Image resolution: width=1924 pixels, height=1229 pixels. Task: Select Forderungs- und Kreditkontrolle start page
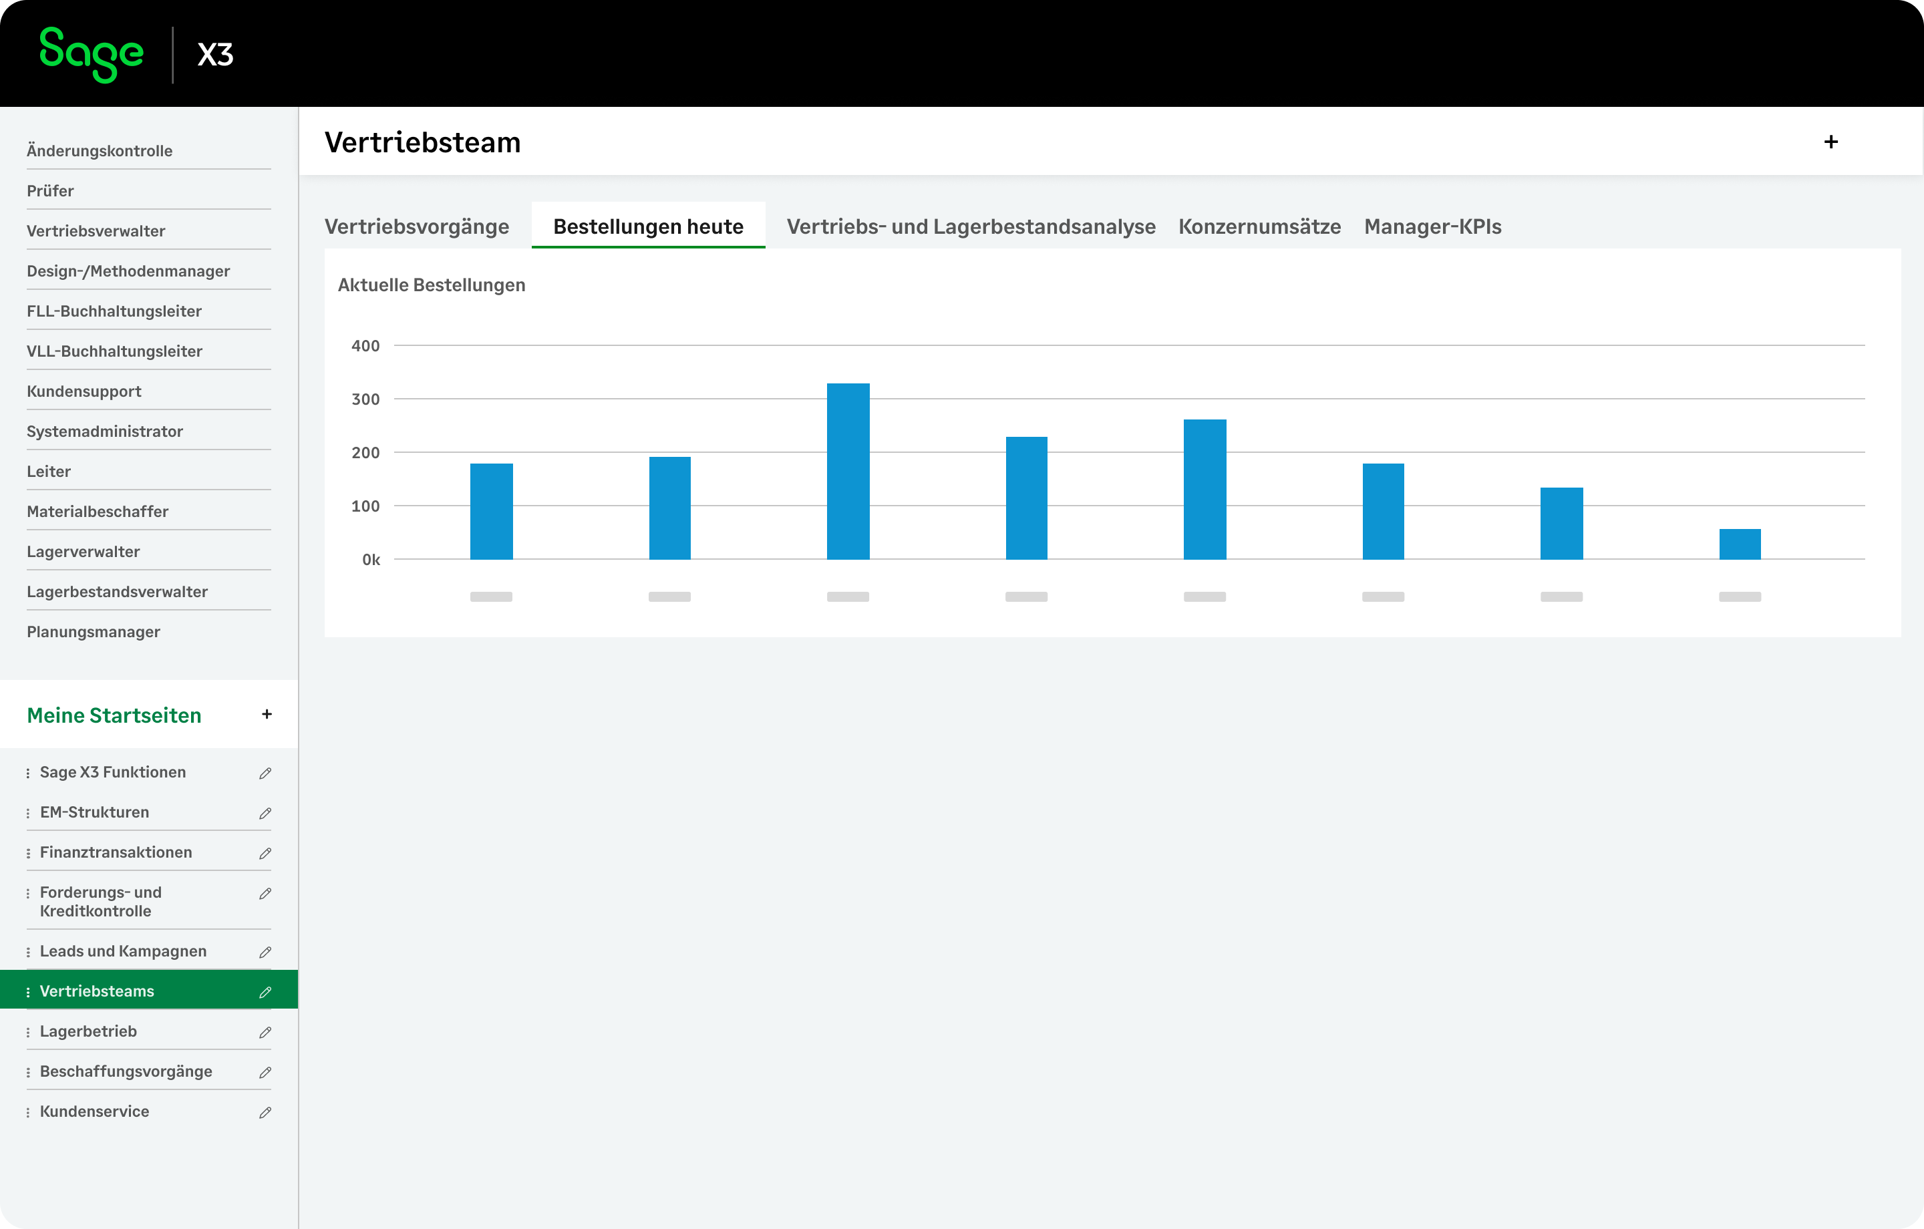(101, 901)
